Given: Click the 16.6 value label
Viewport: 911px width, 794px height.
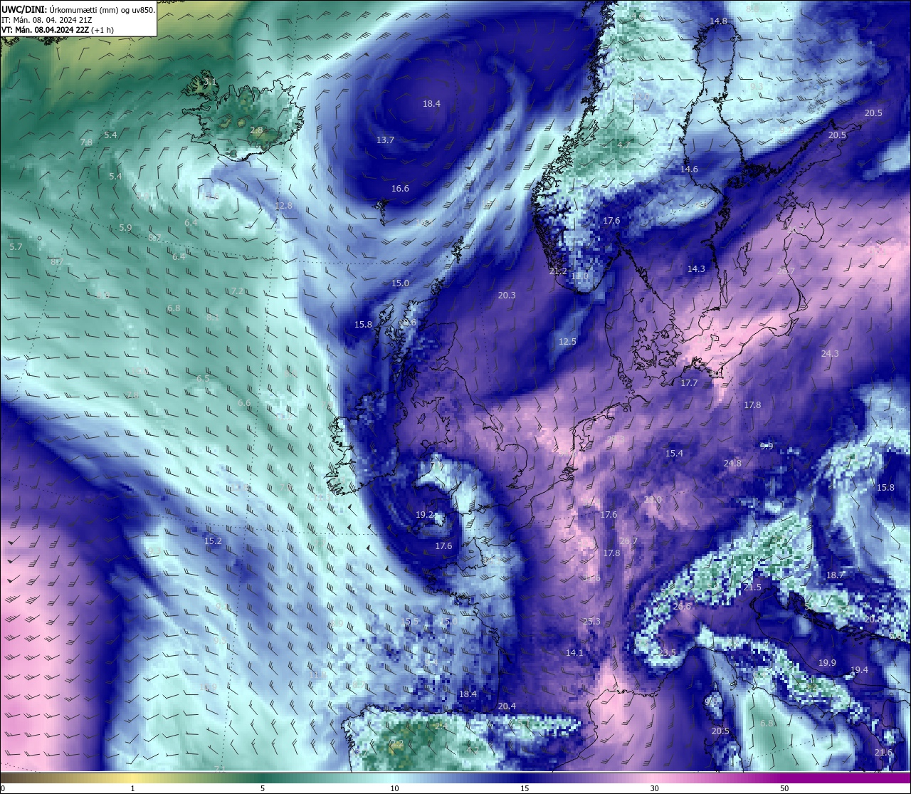Looking at the screenshot, I should [400, 189].
